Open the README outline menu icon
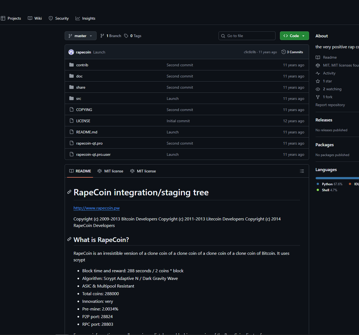The height and width of the screenshot is (335, 359). tap(302, 171)
